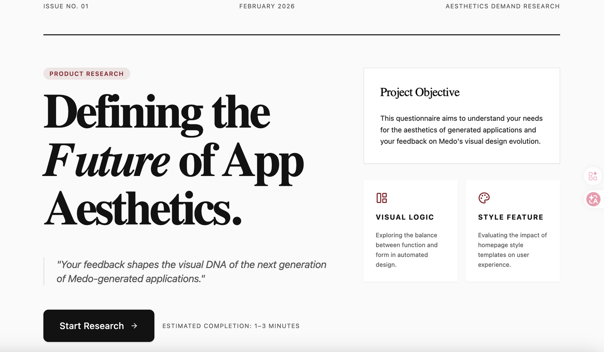Click the AESTHETICS DEMAND RESEARCH header text

coord(502,6)
